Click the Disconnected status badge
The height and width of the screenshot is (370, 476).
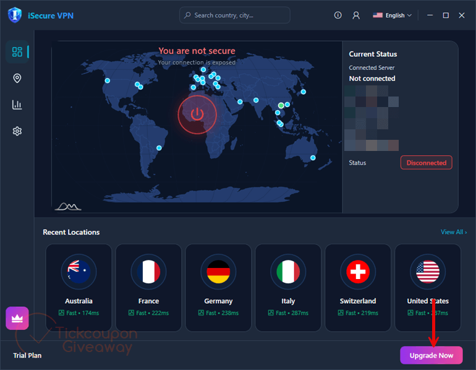[x=426, y=163]
